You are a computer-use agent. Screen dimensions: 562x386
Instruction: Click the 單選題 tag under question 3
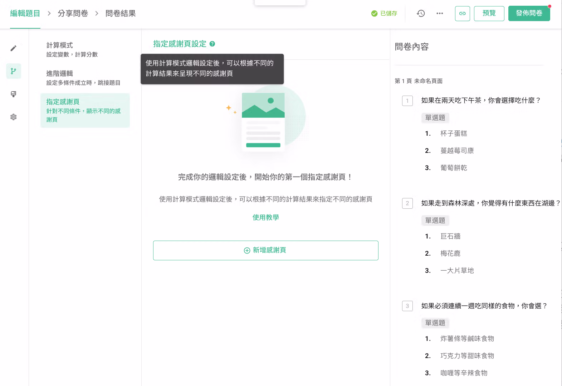click(x=435, y=323)
